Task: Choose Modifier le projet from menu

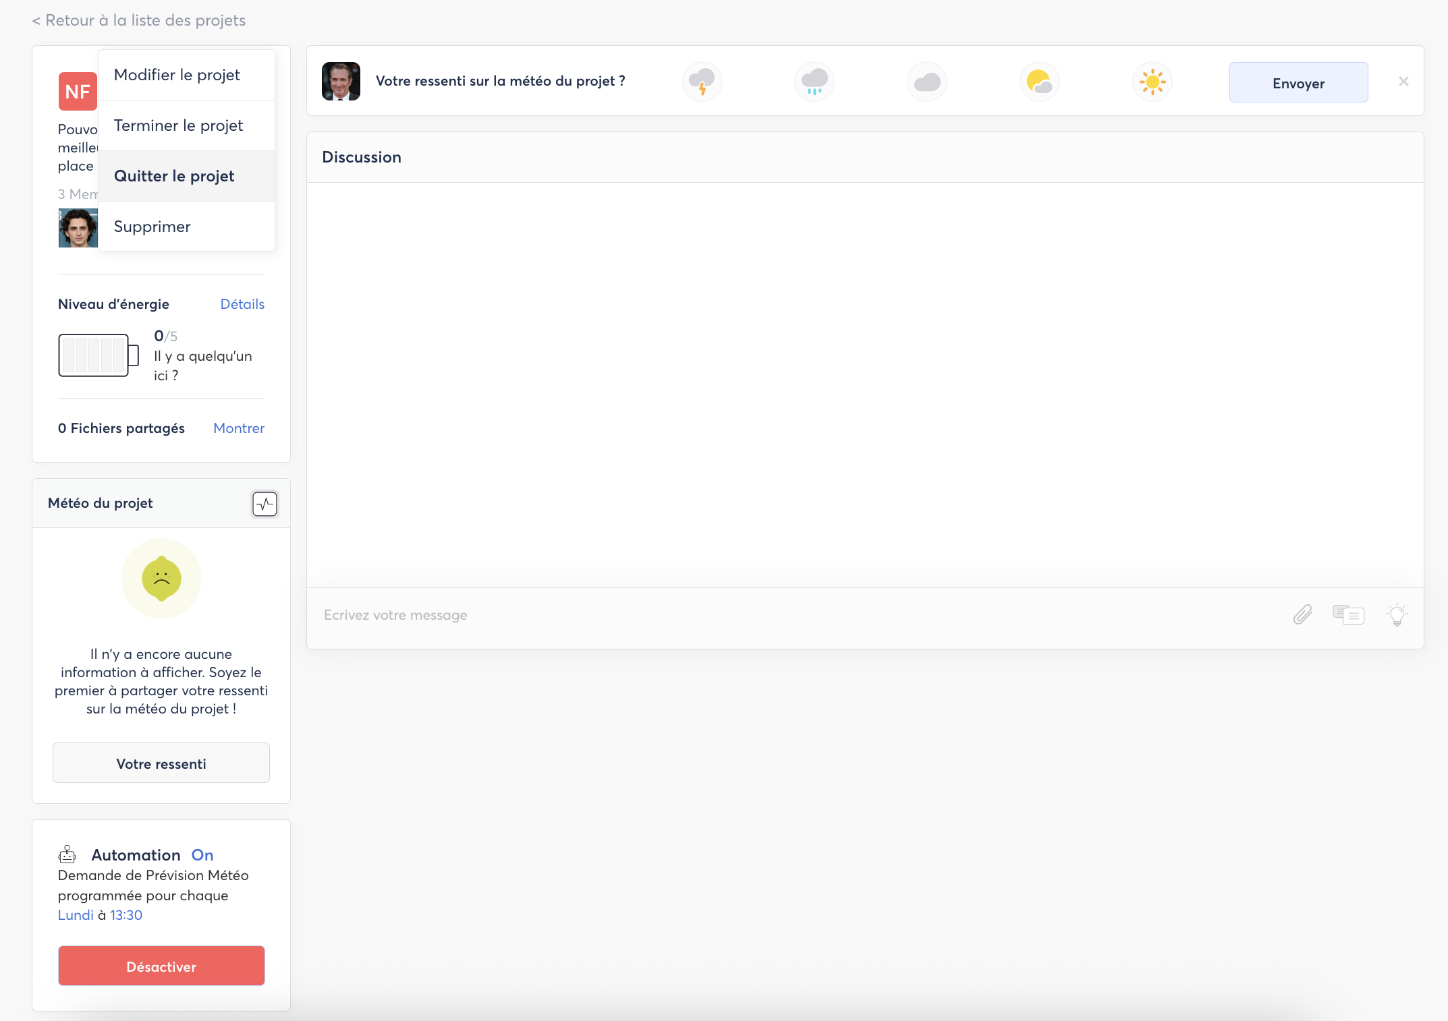Action: point(177,75)
